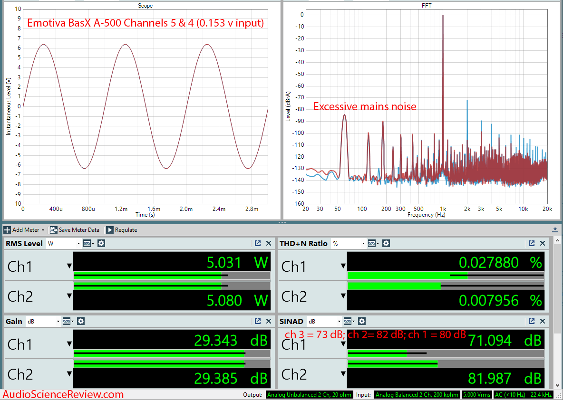
Task: Pop out the Gain meter
Action: pyautogui.click(x=257, y=321)
